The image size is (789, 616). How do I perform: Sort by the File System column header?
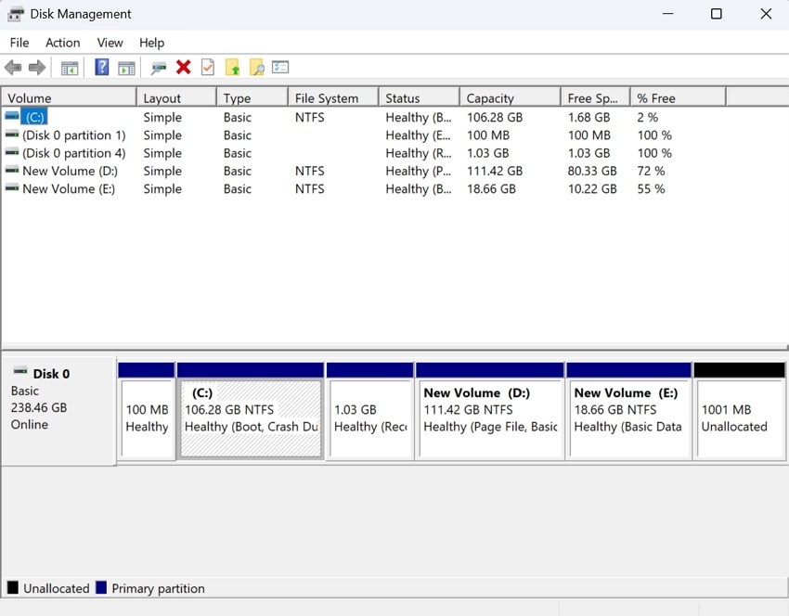[x=333, y=97]
